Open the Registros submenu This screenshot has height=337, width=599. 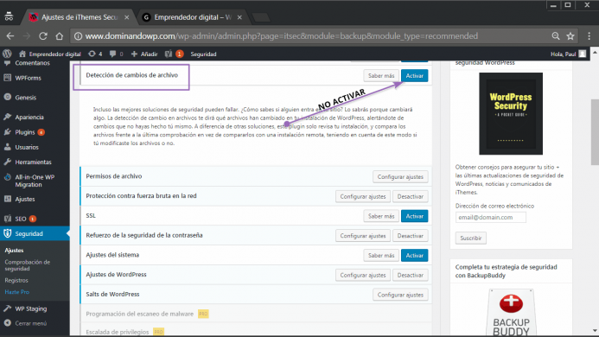click(16, 280)
